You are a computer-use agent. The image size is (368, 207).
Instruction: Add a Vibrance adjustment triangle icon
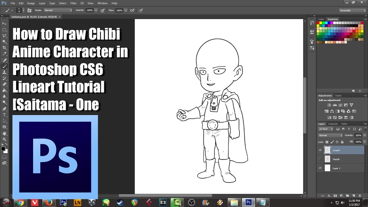pyautogui.click(x=351, y=105)
